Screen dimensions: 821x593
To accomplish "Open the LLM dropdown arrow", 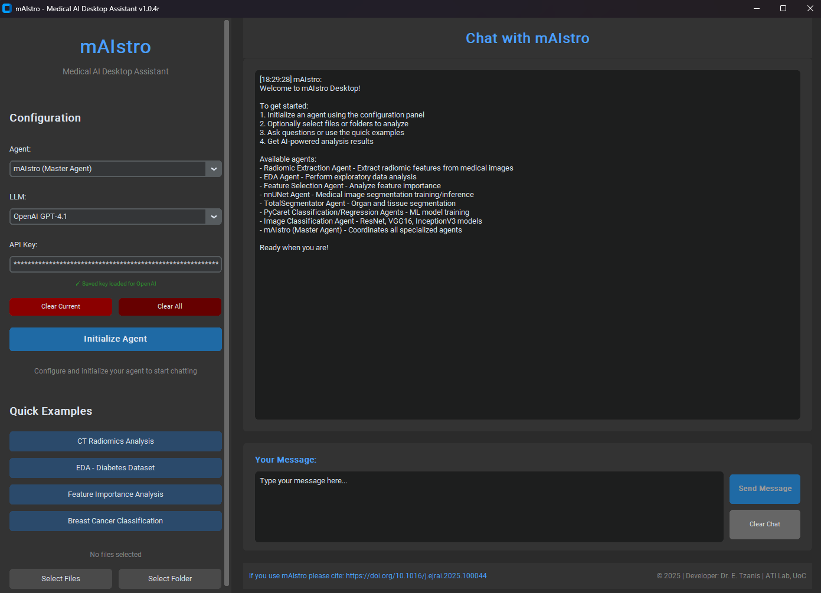I will [x=214, y=217].
